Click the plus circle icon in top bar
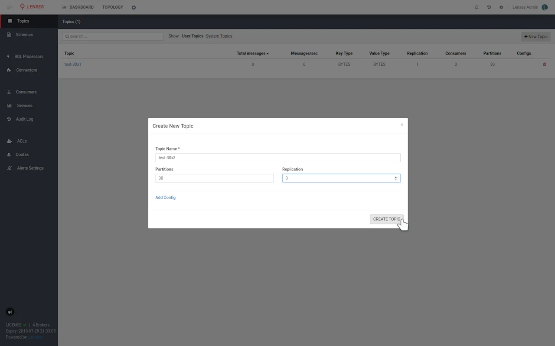The image size is (555, 346). (x=134, y=7)
